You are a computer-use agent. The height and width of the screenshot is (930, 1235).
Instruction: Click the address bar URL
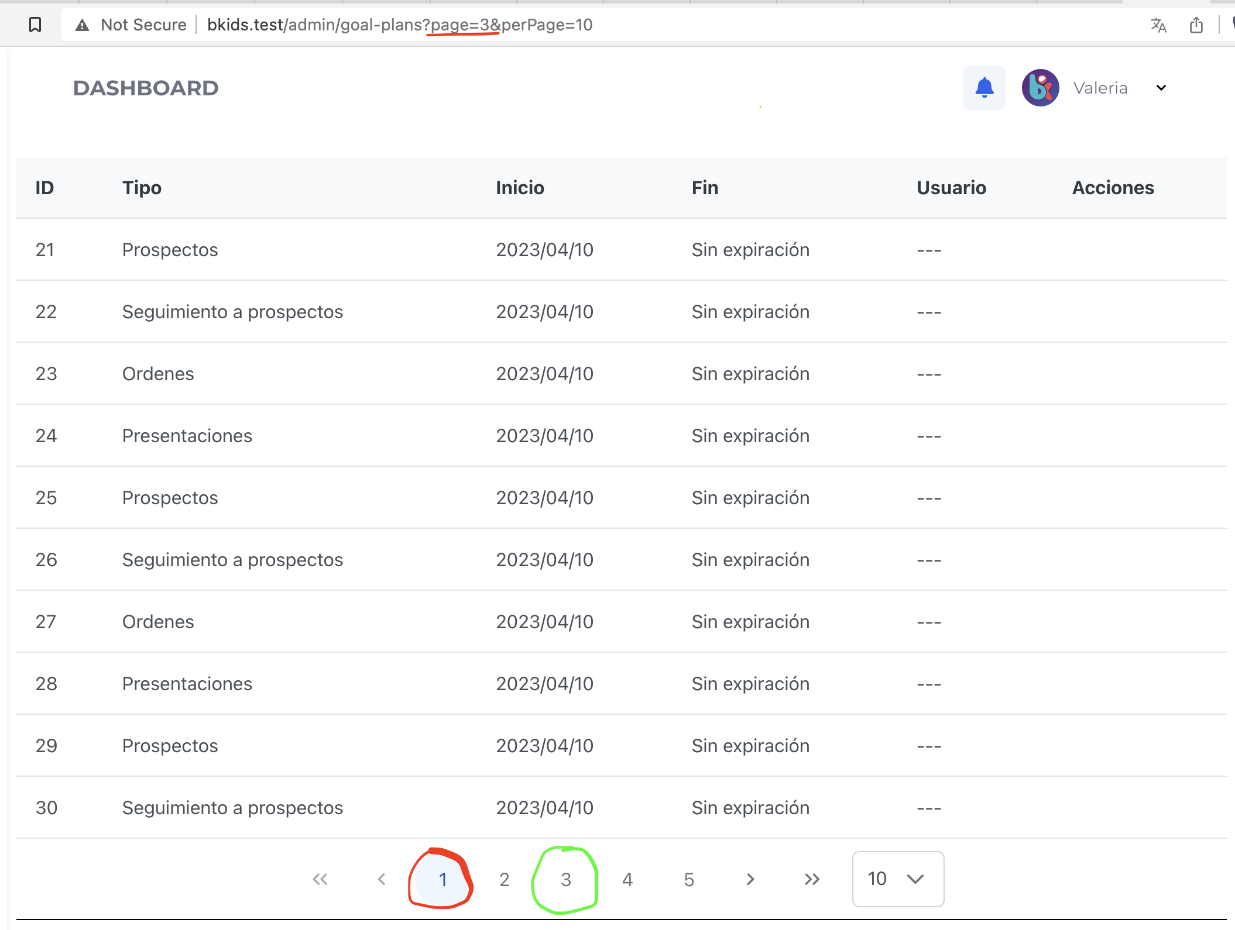click(x=398, y=25)
